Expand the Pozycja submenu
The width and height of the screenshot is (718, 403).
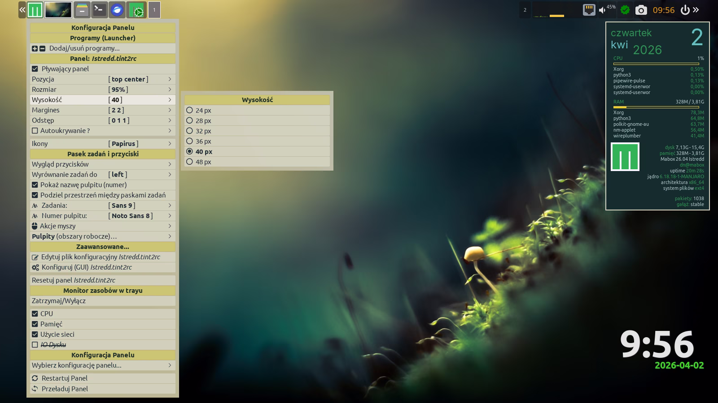click(x=102, y=79)
